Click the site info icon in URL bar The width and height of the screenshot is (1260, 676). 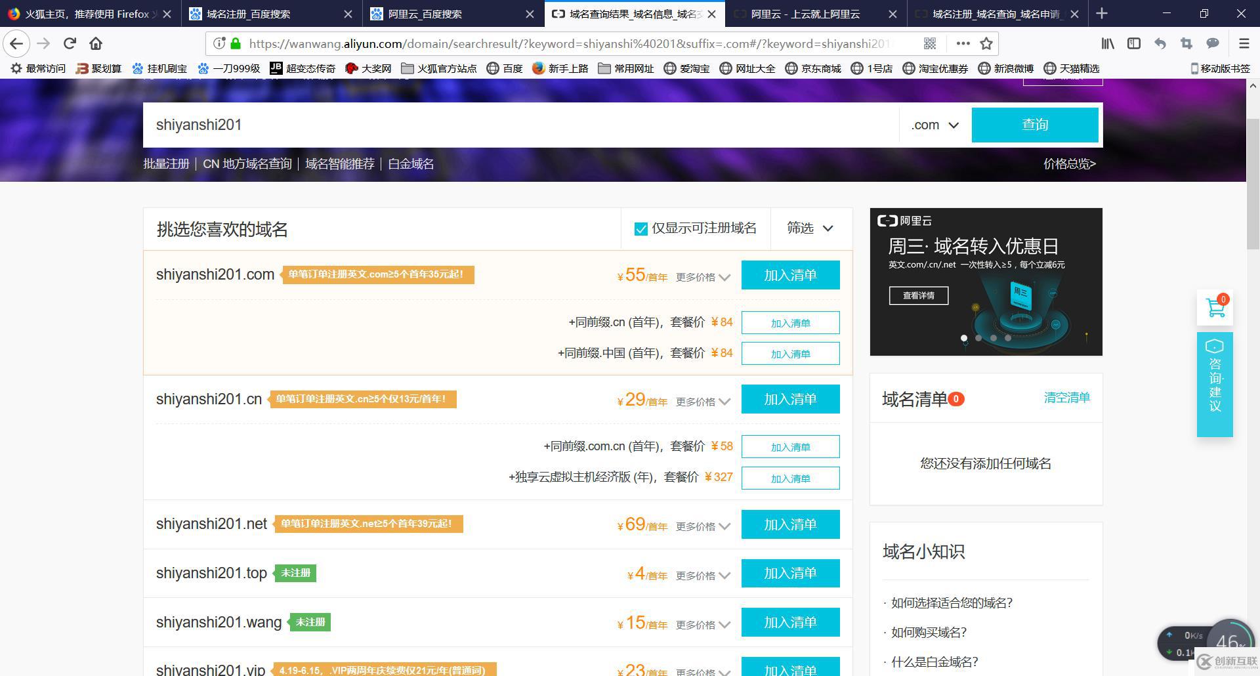tap(219, 43)
